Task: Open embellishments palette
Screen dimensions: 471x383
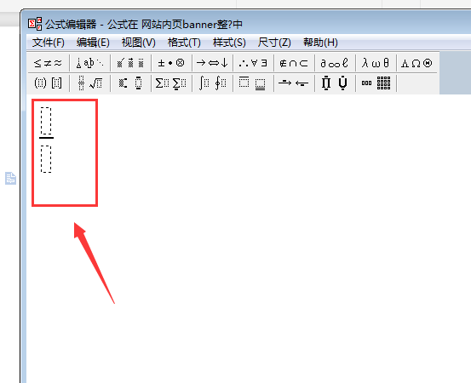Action: pos(130,63)
